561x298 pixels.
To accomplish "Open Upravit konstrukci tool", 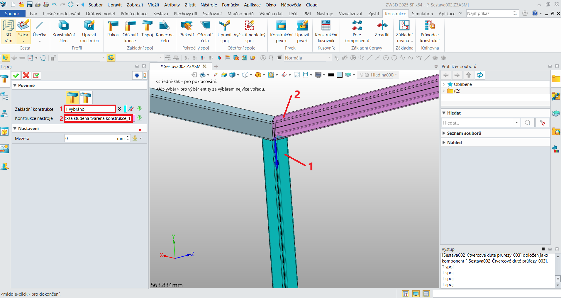I will pyautogui.click(x=89, y=31).
